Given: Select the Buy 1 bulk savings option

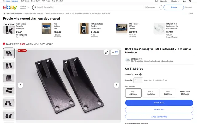Looking at the screenshot, I should click(133, 93).
